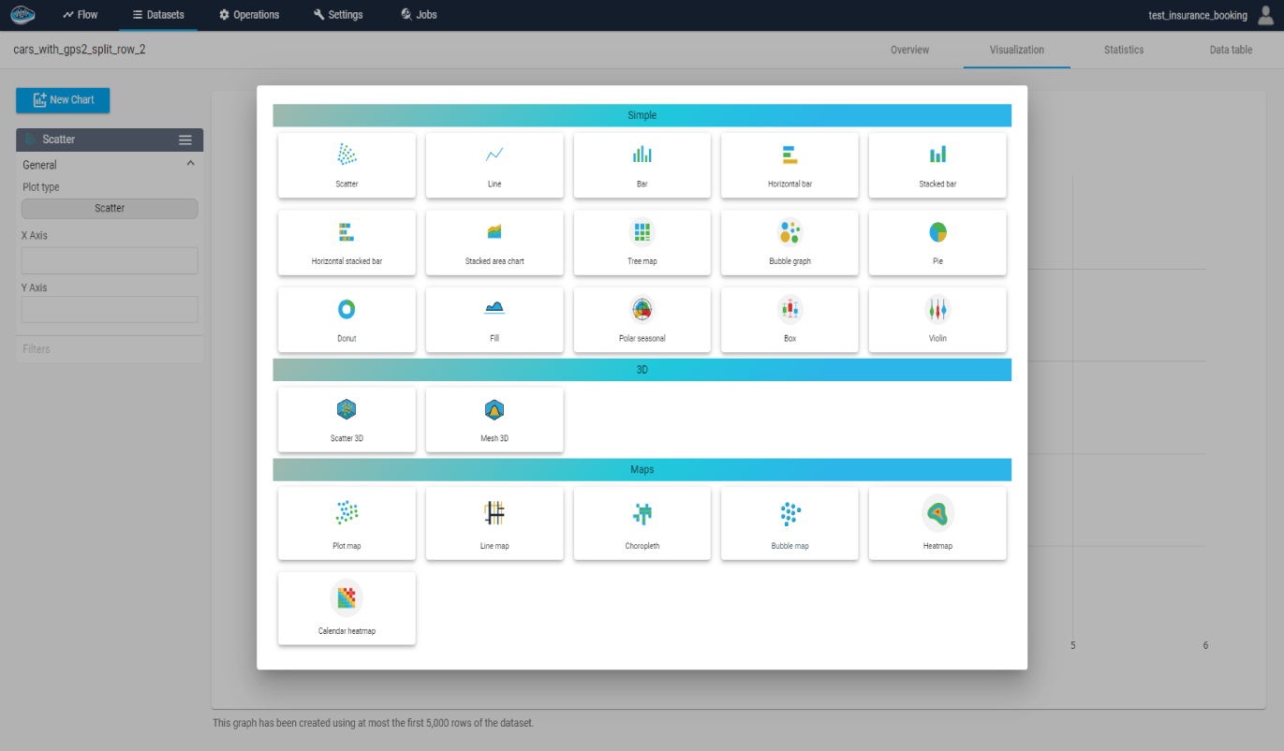Pick the Tree map chart icon
The image size is (1284, 751).
[x=642, y=231]
